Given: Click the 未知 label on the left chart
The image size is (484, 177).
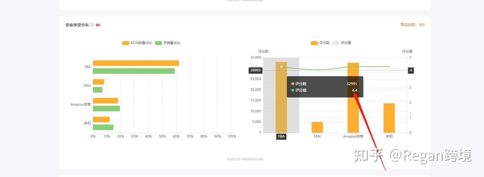Looking at the screenshot, I should tap(87, 123).
